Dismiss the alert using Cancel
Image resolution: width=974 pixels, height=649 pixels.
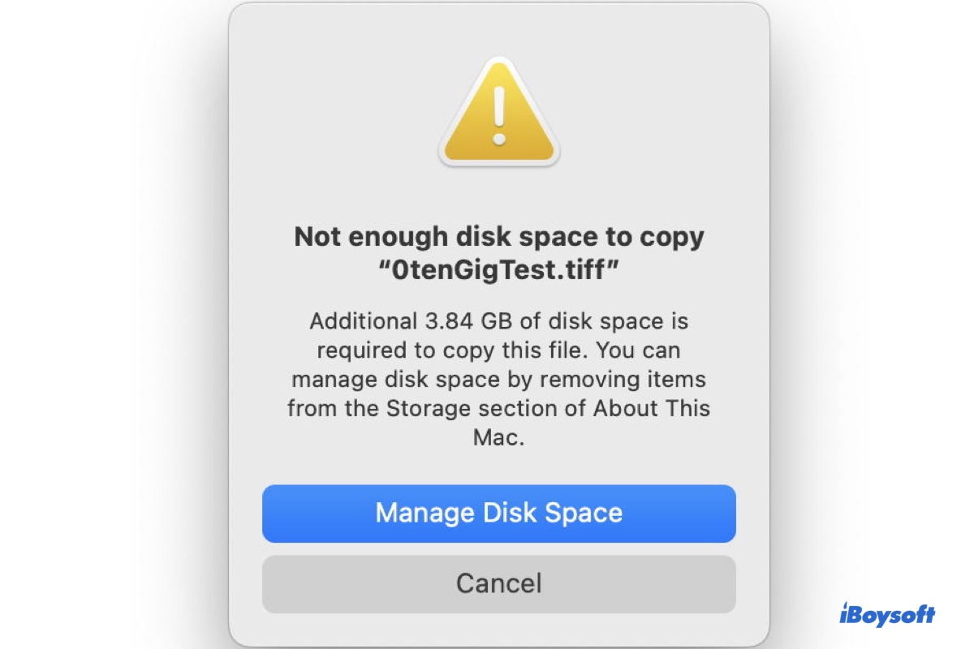pos(498,583)
